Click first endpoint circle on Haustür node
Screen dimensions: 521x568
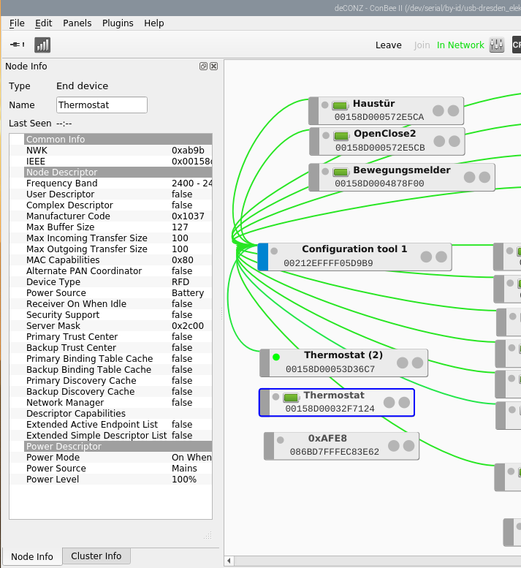pos(438,111)
